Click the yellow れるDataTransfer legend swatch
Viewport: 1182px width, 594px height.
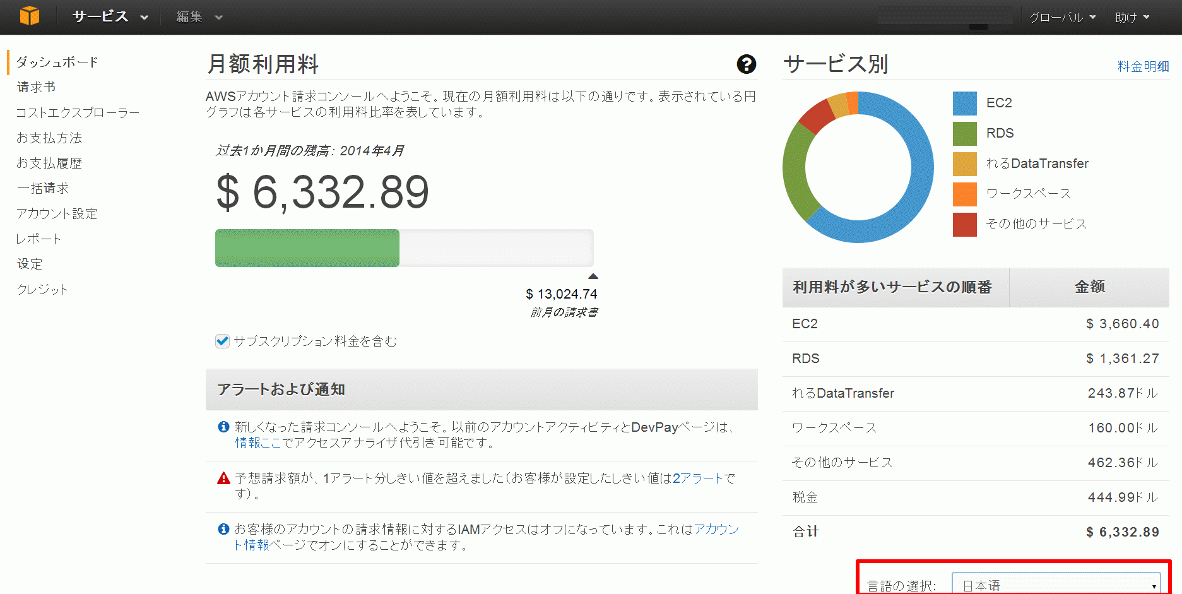(x=964, y=163)
